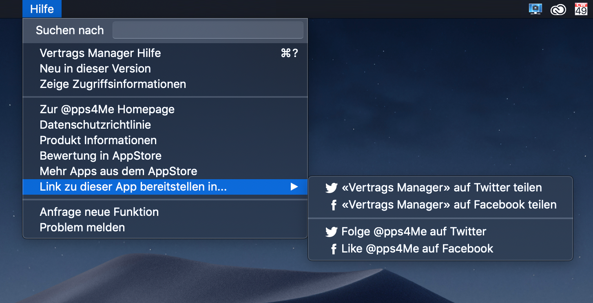Click the CW 49 calendar week icon
The width and height of the screenshot is (593, 303).
pyautogui.click(x=581, y=9)
